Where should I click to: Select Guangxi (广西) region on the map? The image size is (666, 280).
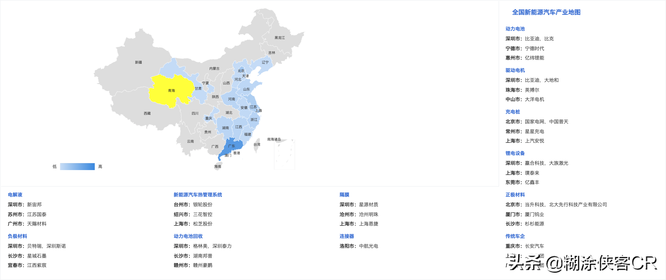click(215, 146)
